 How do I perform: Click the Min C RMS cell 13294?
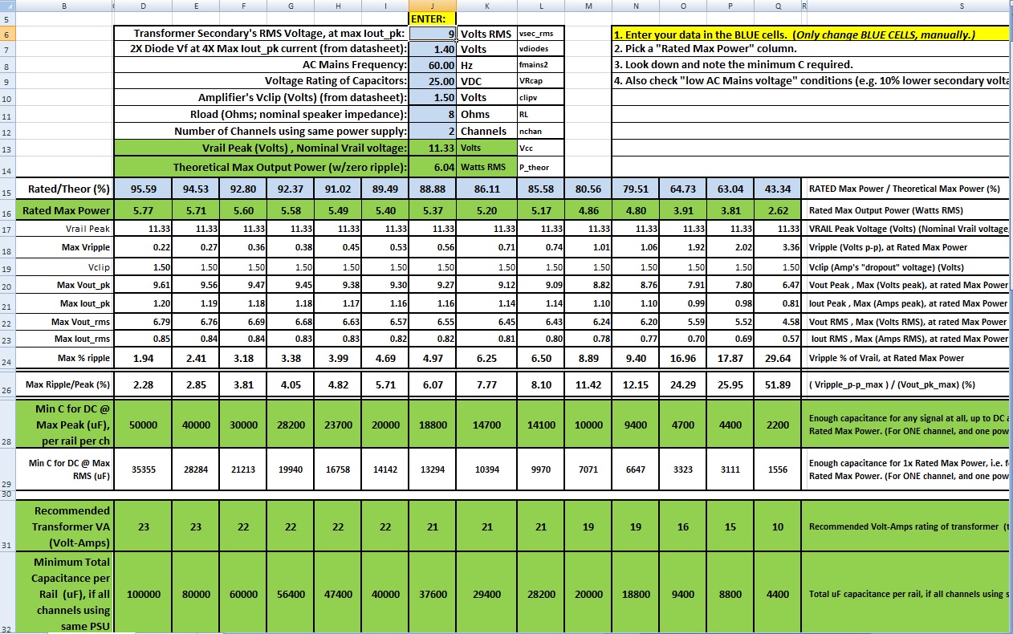point(433,469)
